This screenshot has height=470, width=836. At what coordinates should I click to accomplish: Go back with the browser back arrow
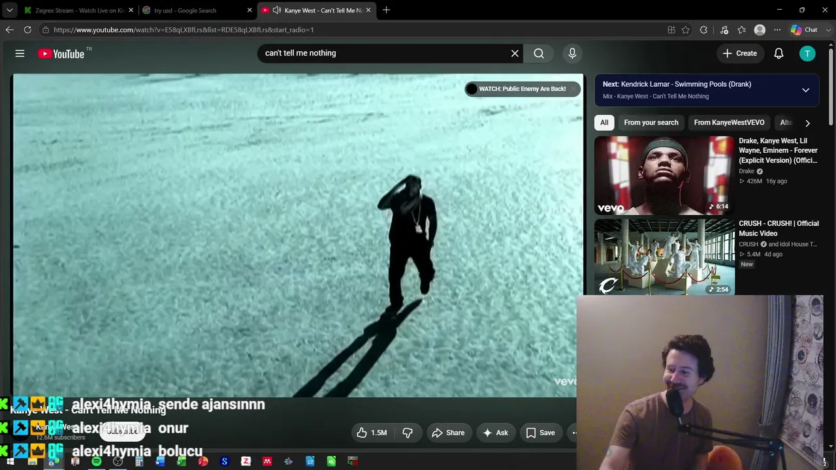pyautogui.click(x=9, y=29)
